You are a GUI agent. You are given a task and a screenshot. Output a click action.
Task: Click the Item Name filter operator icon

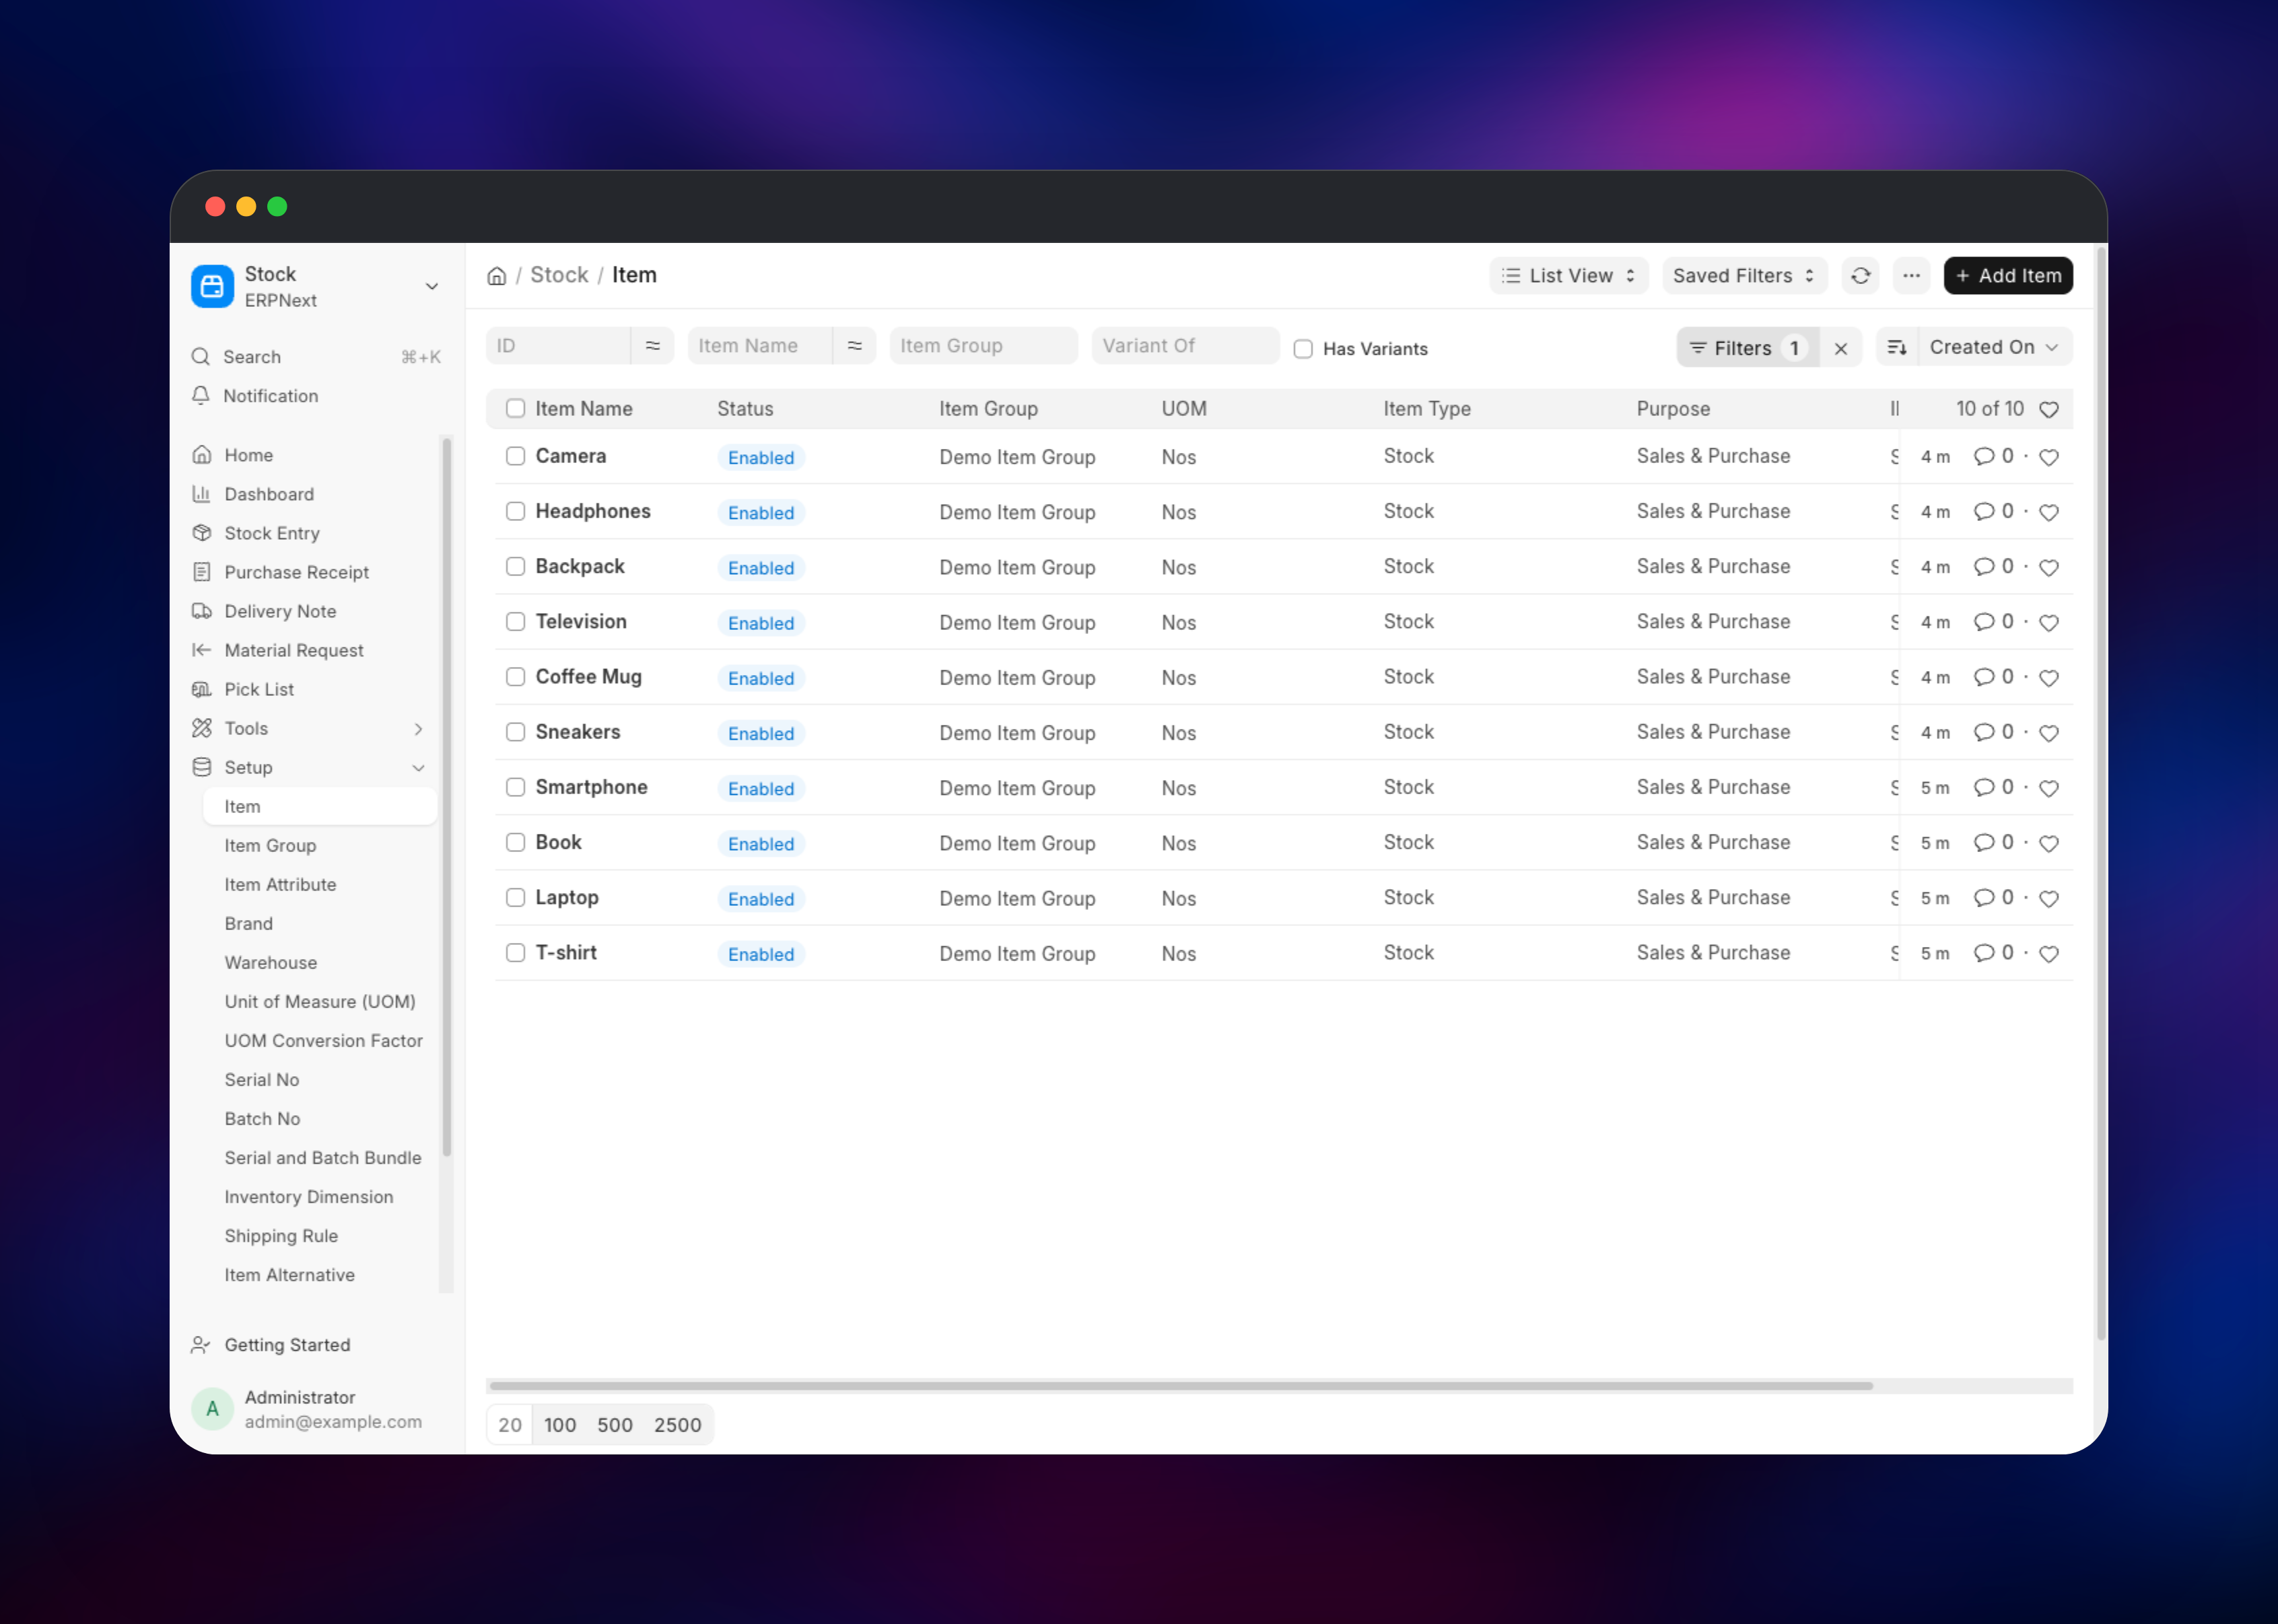point(854,346)
